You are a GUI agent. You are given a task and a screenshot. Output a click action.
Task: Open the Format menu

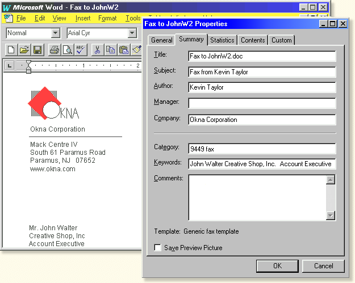[107, 18]
